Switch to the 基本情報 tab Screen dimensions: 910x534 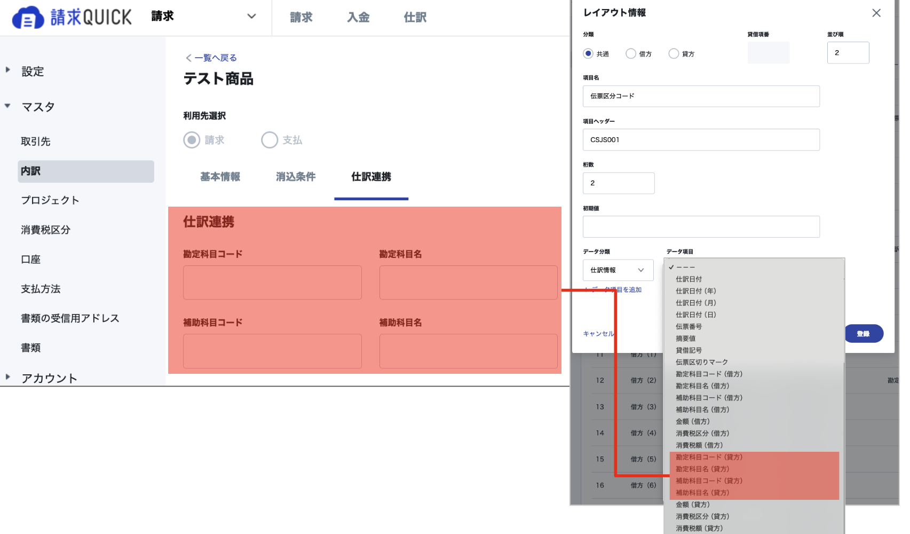(x=220, y=177)
